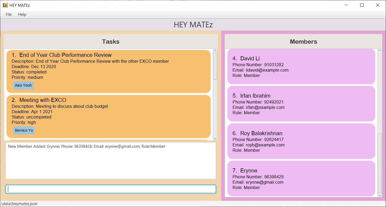The image size is (386, 207).
Task: Click the 'New Member Added: Erynne' result message
Action: 87,146
